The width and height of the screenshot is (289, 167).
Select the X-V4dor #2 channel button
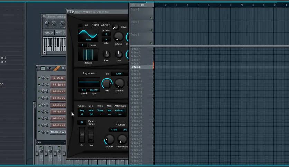(58, 85)
